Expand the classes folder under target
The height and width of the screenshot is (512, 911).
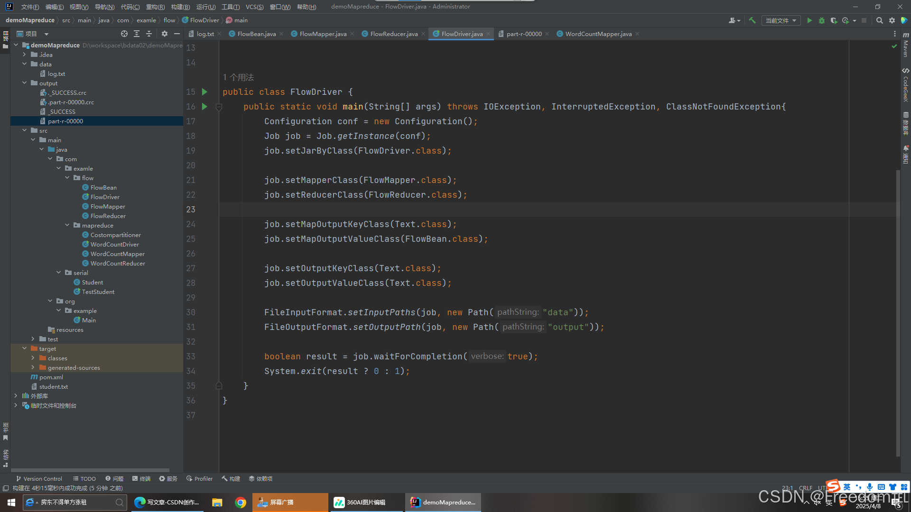pyautogui.click(x=33, y=358)
